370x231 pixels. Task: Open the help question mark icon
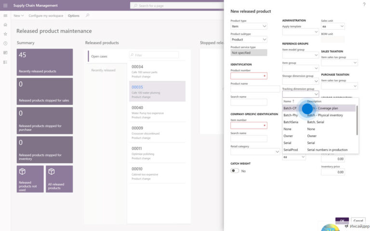pos(364,4)
